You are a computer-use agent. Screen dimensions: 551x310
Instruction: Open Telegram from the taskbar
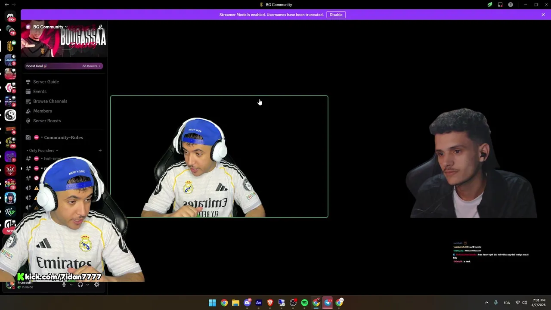328,303
